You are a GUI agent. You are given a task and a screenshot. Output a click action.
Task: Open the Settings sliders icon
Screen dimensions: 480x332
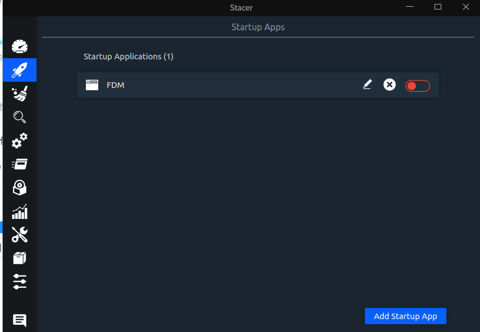pyautogui.click(x=20, y=282)
